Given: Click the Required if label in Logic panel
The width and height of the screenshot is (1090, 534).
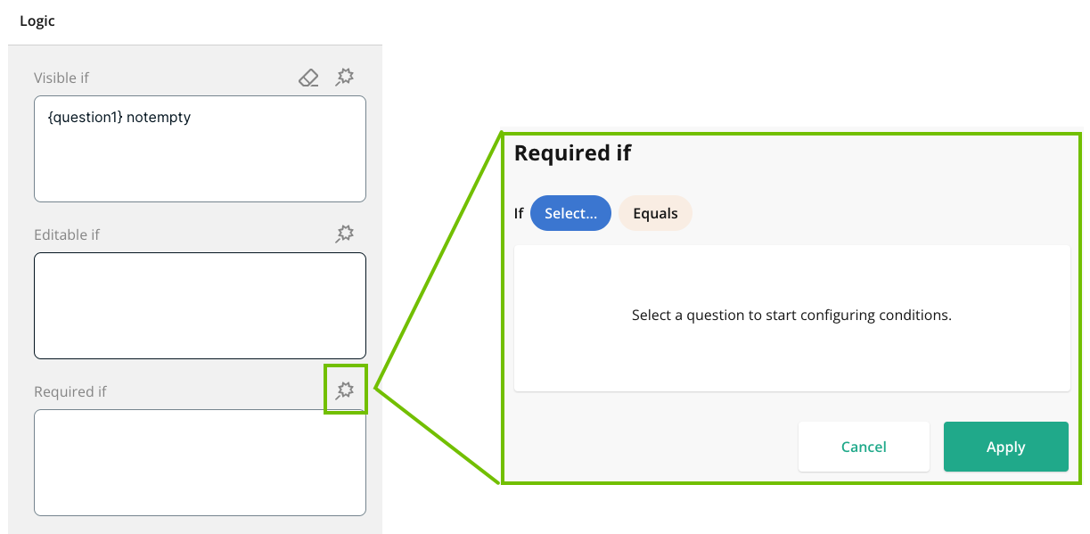Looking at the screenshot, I should tap(70, 392).
